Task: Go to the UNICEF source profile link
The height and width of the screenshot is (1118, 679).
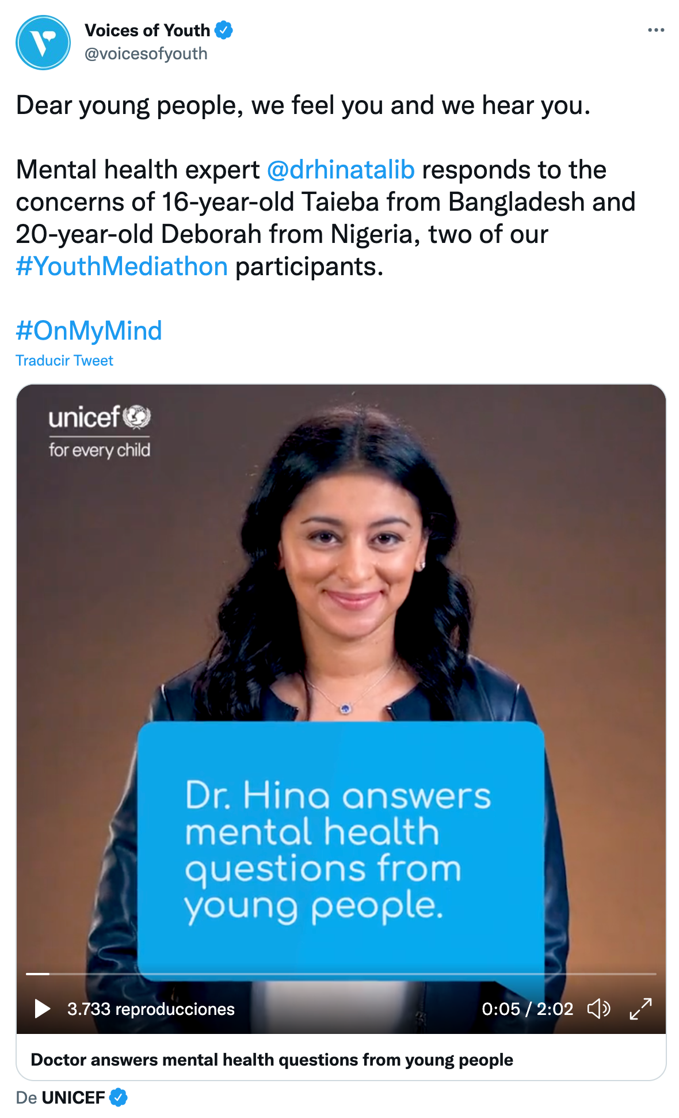Action: (x=73, y=1097)
